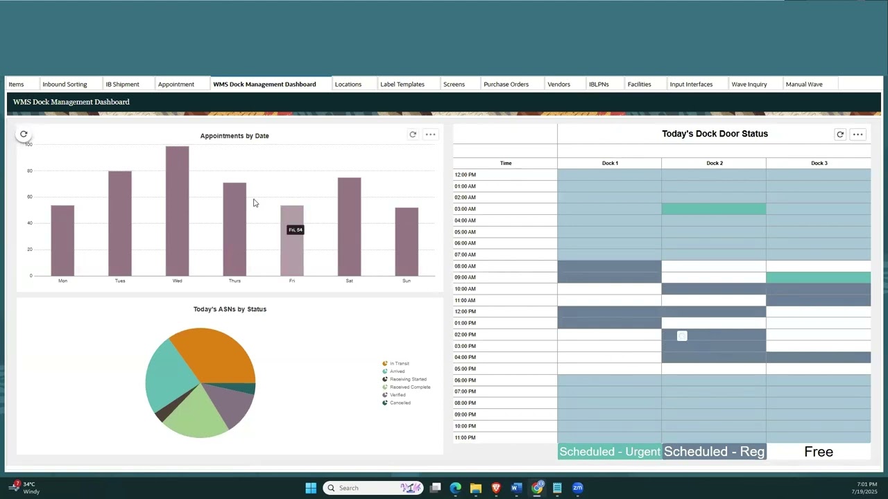Click the Scheduled - Reg legend swatch
Screen dimensions: 888x499
(x=715, y=452)
